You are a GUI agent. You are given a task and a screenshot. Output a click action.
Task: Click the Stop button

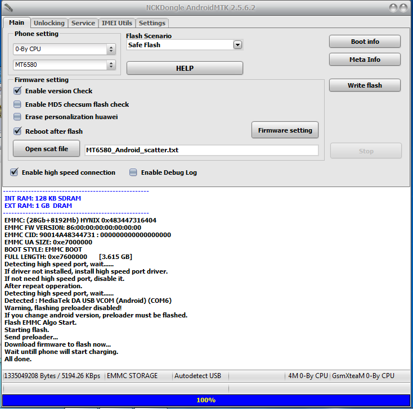coord(366,151)
